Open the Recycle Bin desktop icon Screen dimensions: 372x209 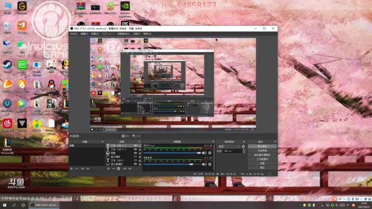7,27
